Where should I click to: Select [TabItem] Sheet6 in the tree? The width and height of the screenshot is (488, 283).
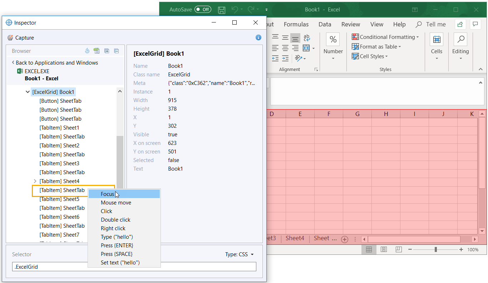[x=59, y=217]
